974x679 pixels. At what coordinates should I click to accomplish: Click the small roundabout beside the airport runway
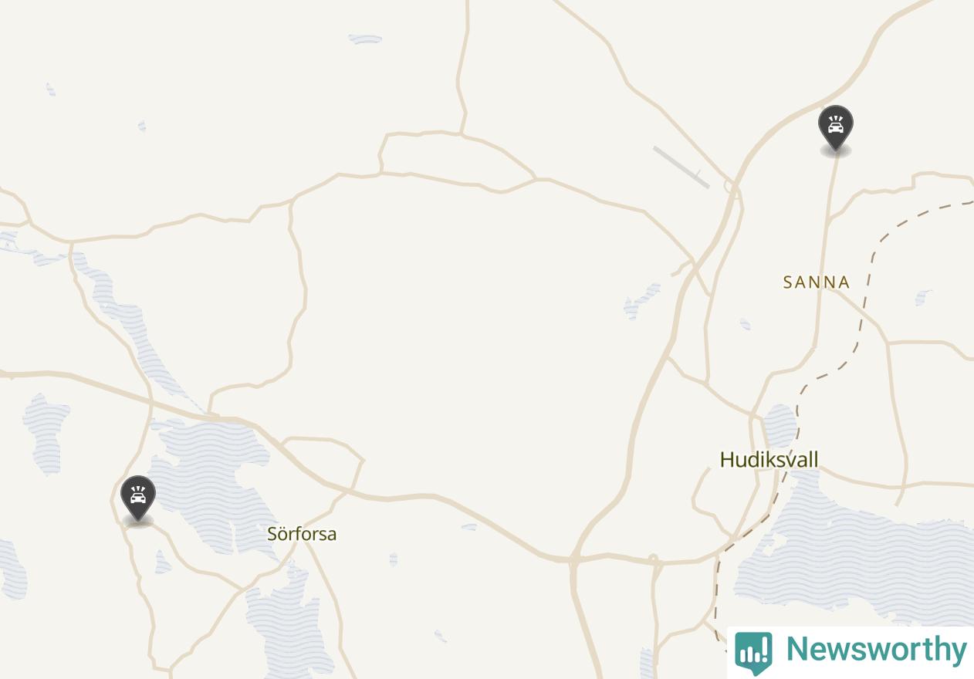[x=729, y=186]
